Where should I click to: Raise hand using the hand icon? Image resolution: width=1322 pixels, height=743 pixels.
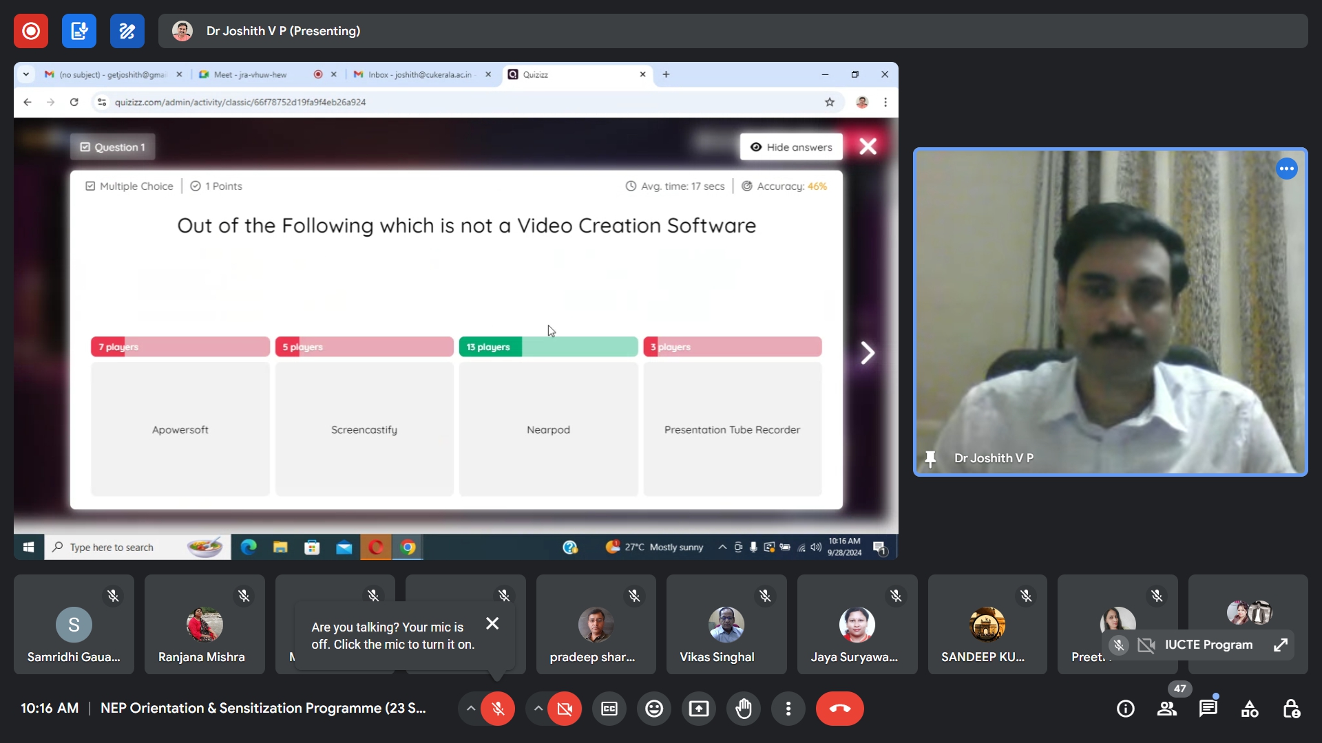[744, 709]
